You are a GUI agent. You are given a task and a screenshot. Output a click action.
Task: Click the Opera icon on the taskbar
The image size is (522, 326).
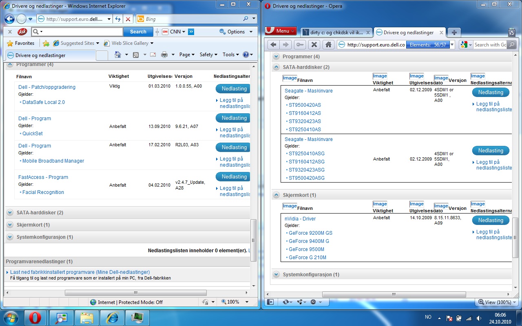(35, 317)
